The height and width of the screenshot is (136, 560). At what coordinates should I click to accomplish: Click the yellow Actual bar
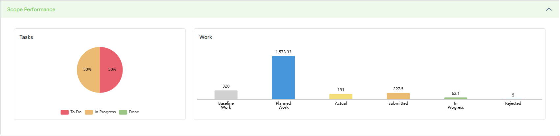pyautogui.click(x=341, y=96)
